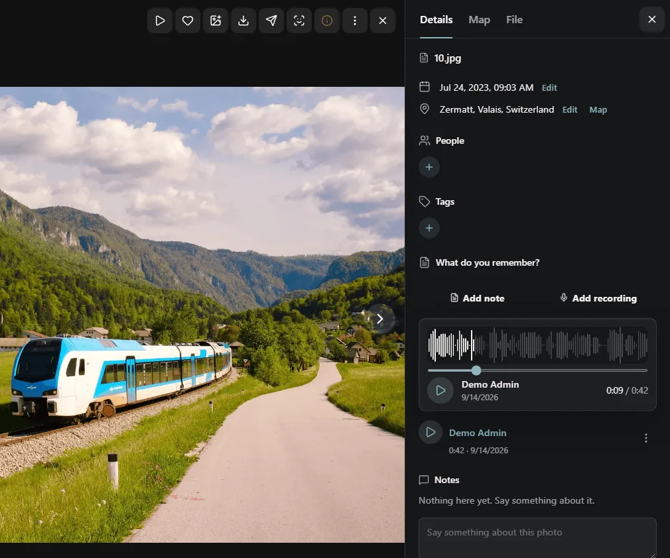Click Add note button

[477, 298]
